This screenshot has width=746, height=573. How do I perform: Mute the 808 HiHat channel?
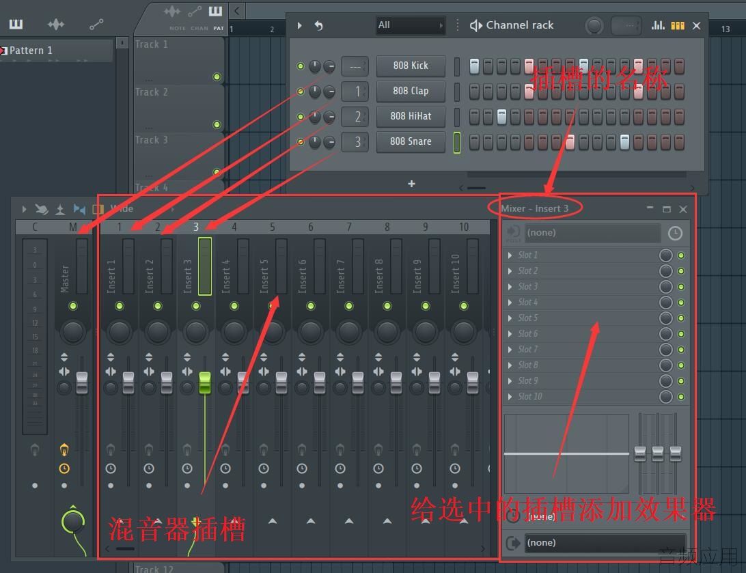tap(300, 117)
